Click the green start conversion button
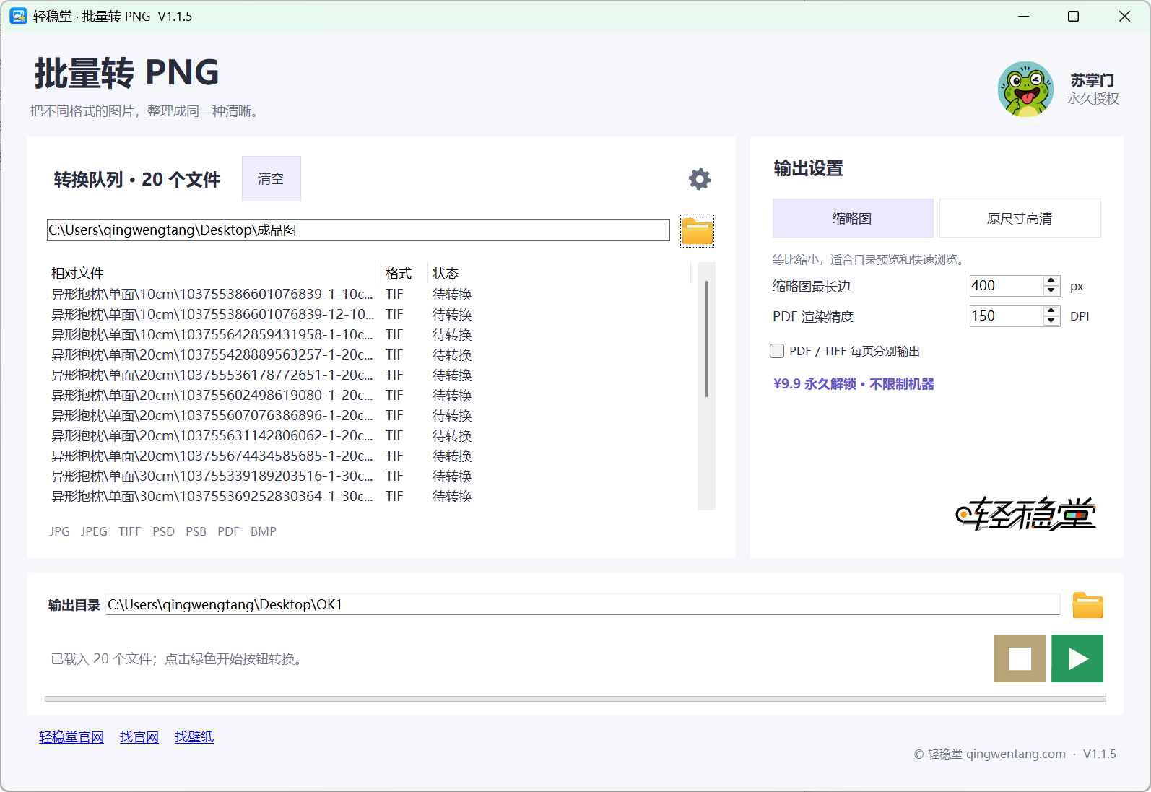The width and height of the screenshot is (1151, 792). click(x=1077, y=658)
